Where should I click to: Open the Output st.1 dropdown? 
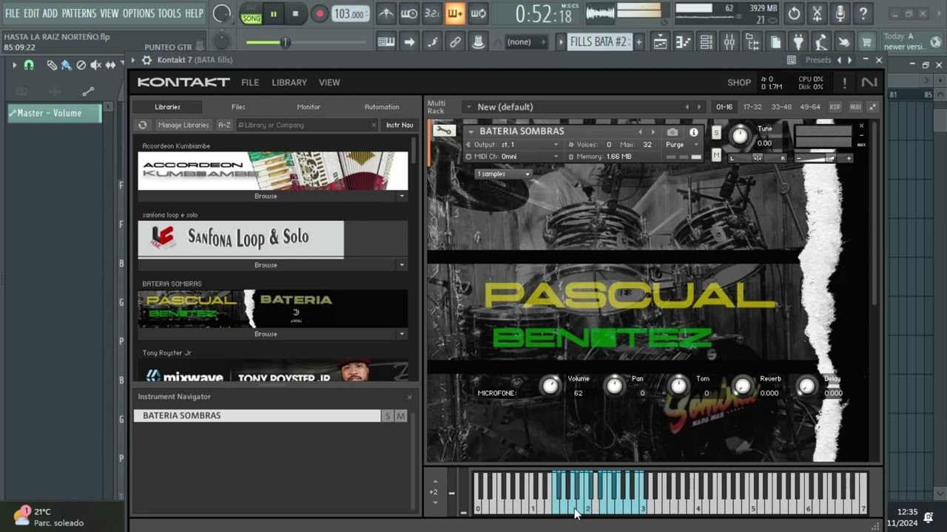pos(516,145)
